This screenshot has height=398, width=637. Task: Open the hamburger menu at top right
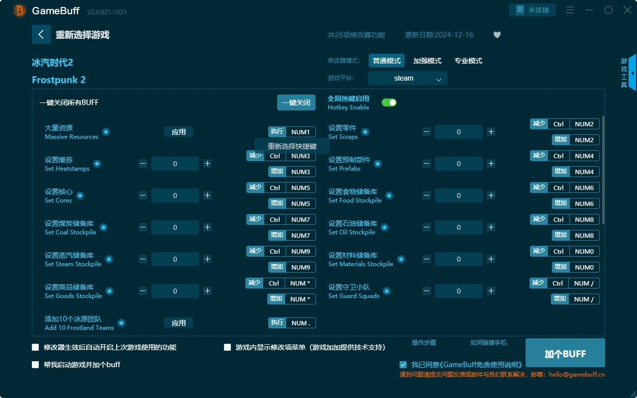(570, 10)
